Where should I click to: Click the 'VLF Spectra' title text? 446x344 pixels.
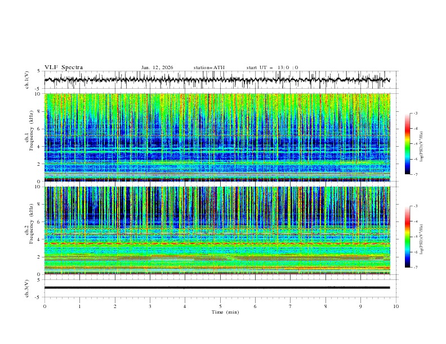pos(64,67)
